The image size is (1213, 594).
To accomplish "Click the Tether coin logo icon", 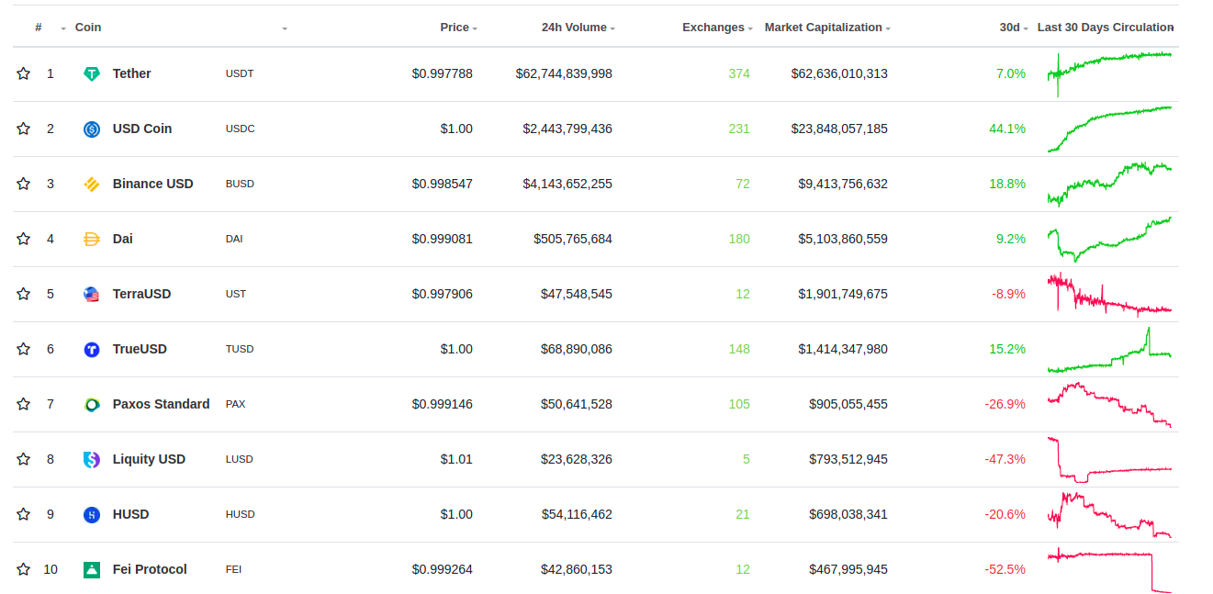I will pyautogui.click(x=92, y=73).
